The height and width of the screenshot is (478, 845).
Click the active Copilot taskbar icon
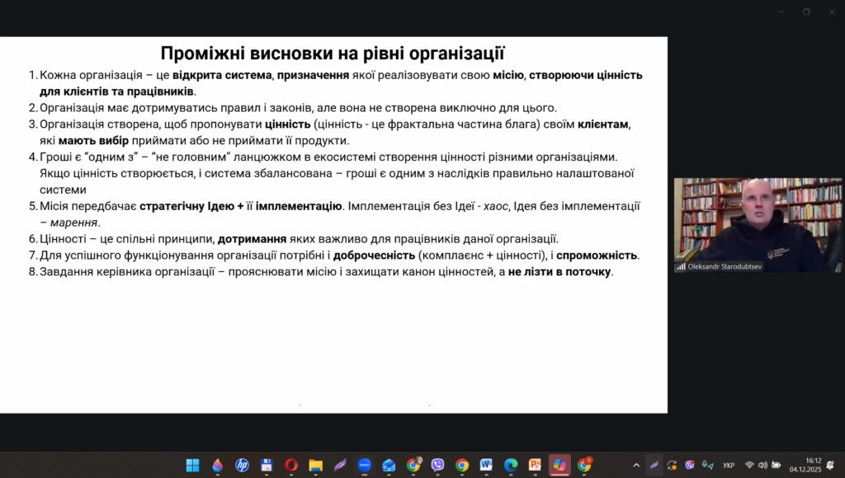pyautogui.click(x=559, y=465)
